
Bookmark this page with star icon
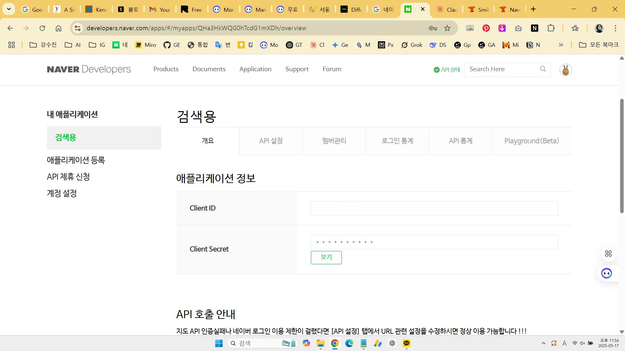pyautogui.click(x=447, y=28)
